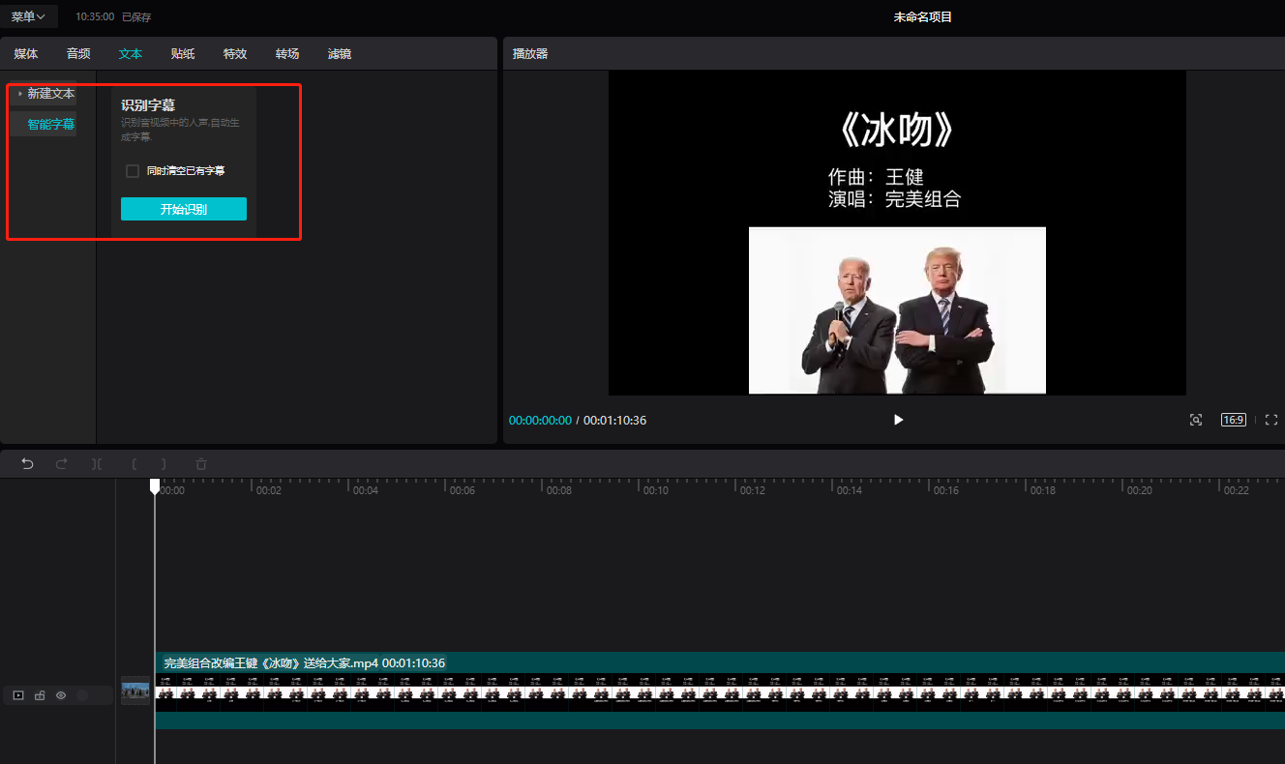Click the track cover thumbnail
The image size is (1285, 764).
point(135,691)
